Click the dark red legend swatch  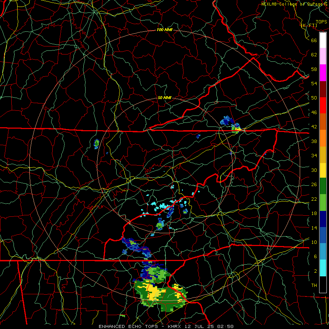click(323, 89)
